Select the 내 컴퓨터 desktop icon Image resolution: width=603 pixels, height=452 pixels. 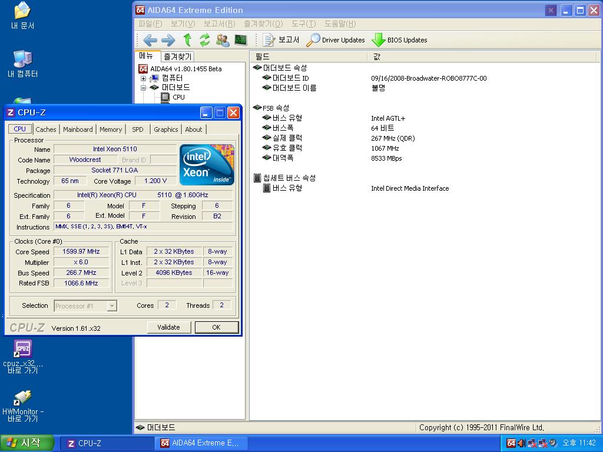point(23,64)
